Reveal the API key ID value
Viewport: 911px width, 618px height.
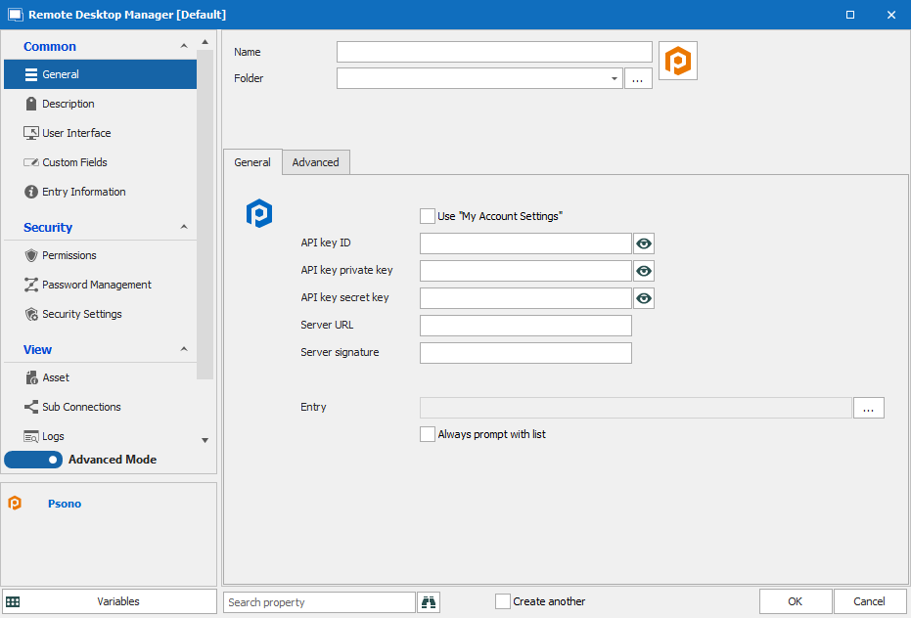pyautogui.click(x=643, y=243)
